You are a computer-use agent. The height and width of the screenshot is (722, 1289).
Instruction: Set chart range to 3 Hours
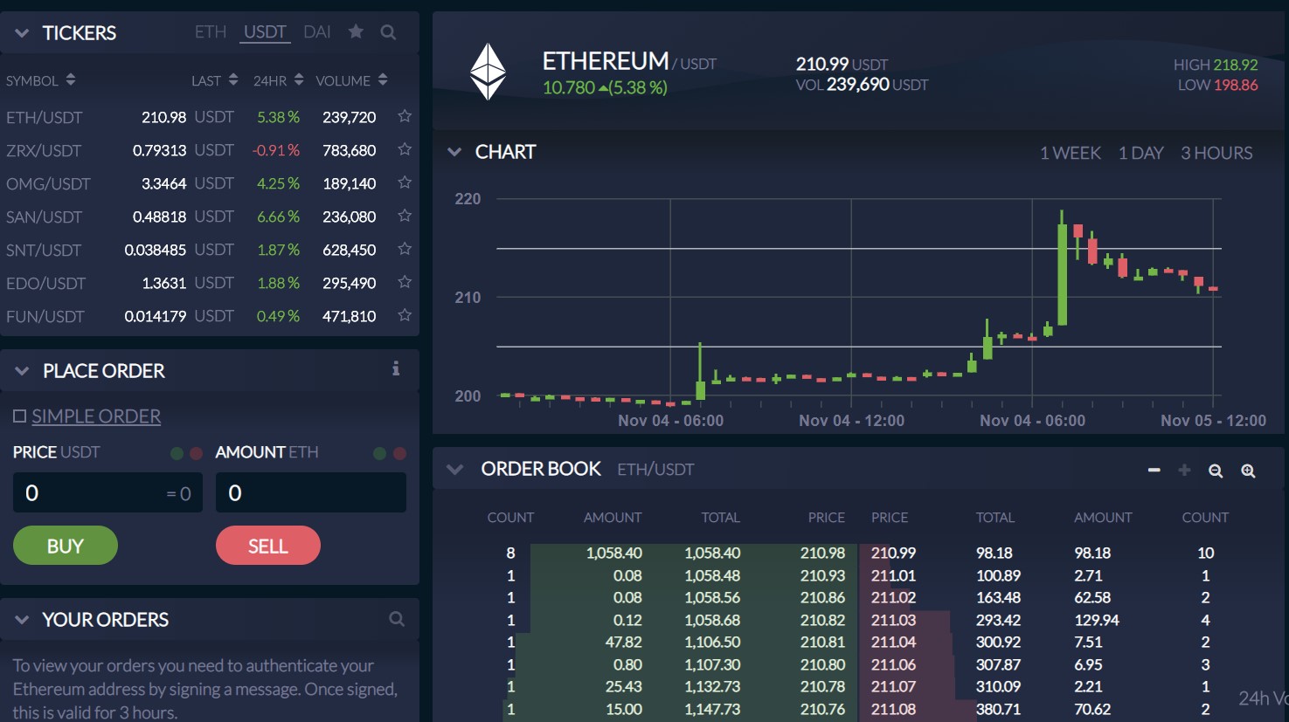1216,153
